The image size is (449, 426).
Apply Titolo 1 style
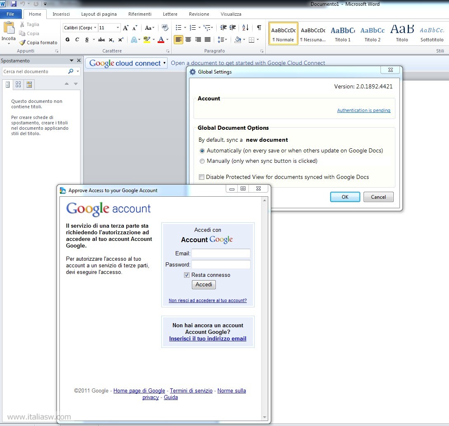(343, 34)
